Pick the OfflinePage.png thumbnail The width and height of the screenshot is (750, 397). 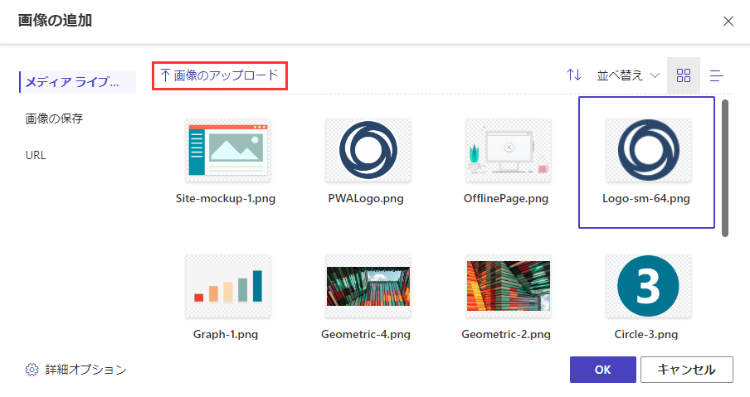pyautogui.click(x=509, y=150)
